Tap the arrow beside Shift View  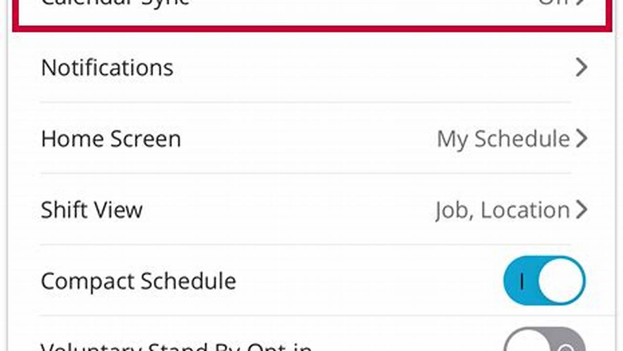pos(583,210)
